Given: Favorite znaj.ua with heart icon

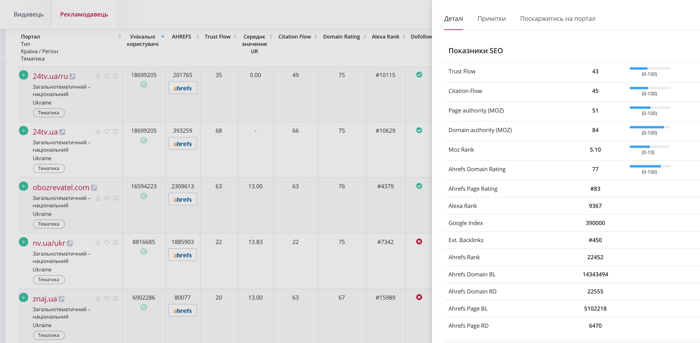Looking at the screenshot, I should coord(107,298).
